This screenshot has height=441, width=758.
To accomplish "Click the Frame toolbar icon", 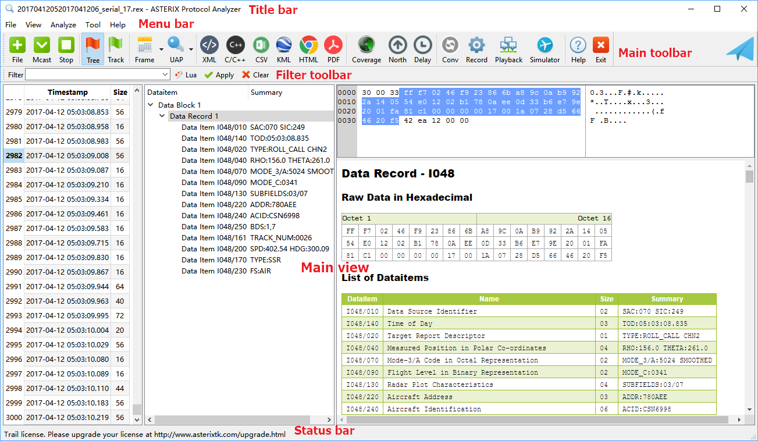I will [x=144, y=49].
